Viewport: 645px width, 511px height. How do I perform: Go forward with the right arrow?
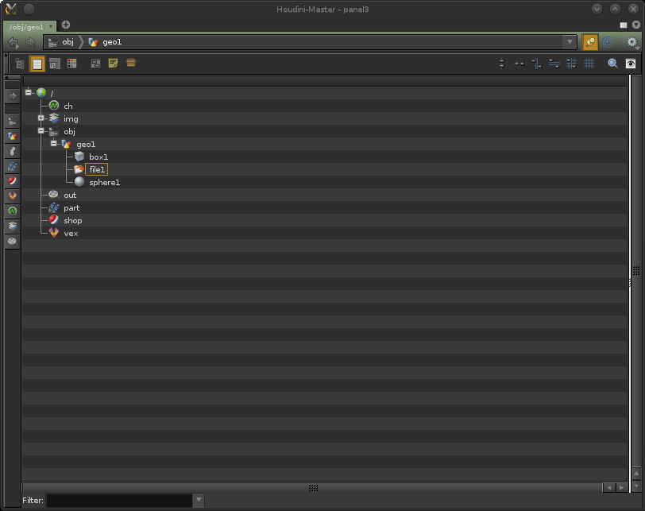[30, 42]
